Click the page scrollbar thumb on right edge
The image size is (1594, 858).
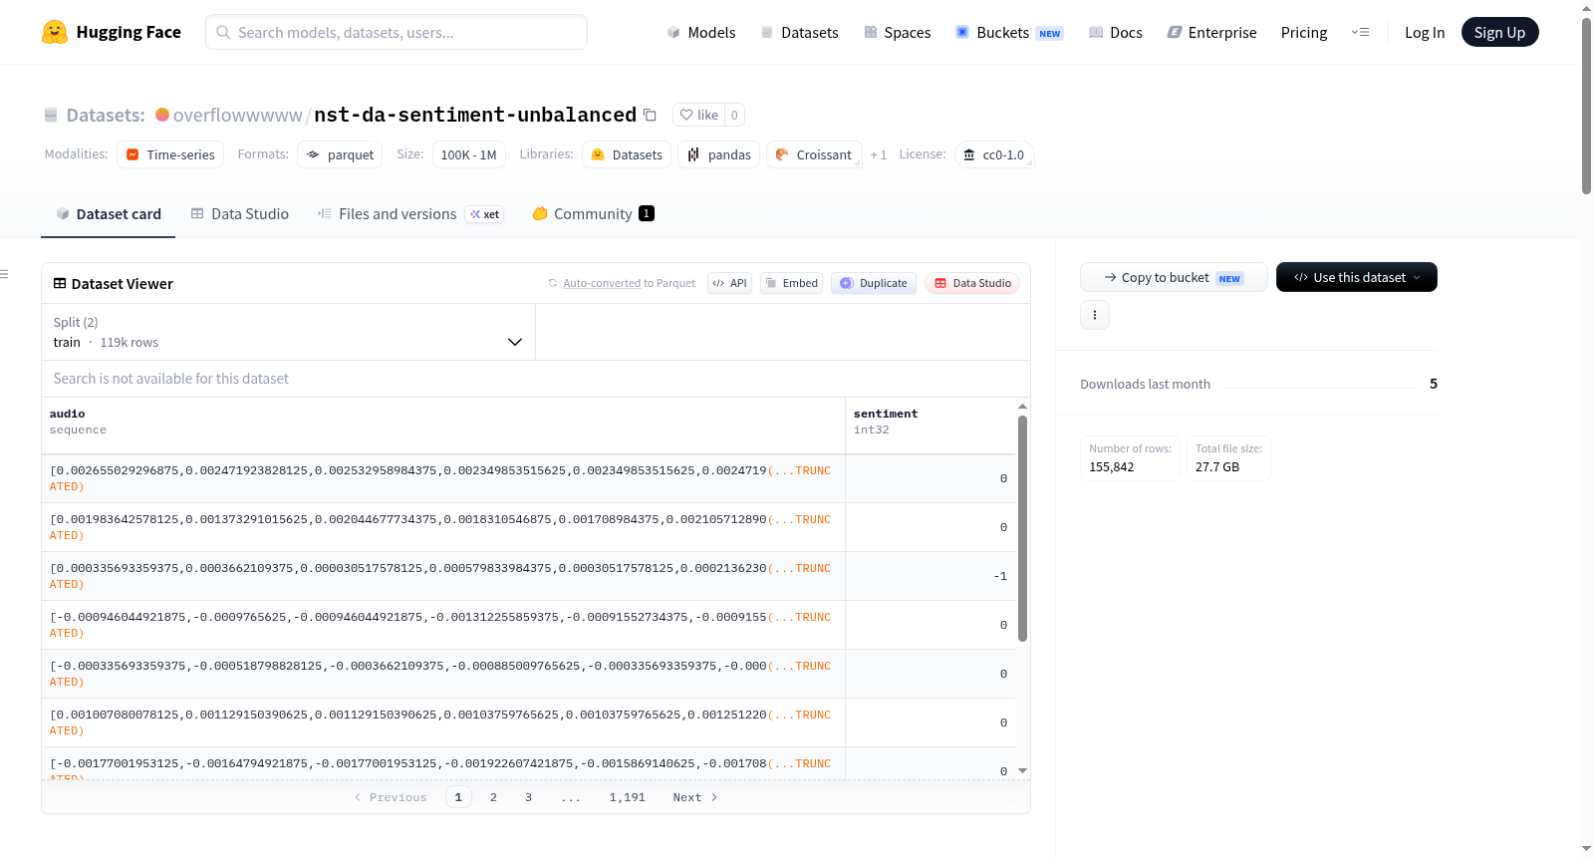point(1586,105)
